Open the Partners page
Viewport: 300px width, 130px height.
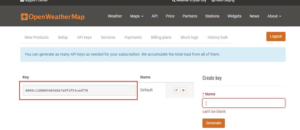(x=190, y=16)
